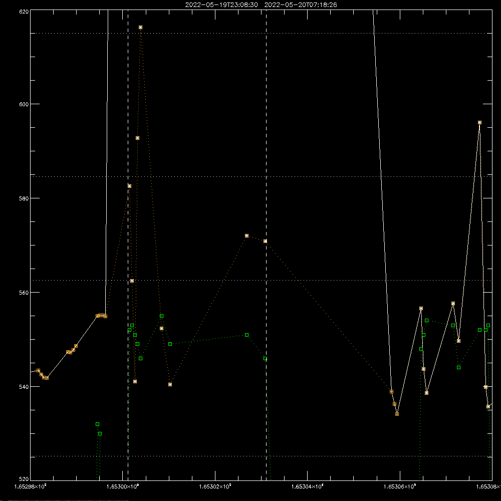Click the 580 y-axis label
The height and width of the screenshot is (501, 501).
pyautogui.click(x=24, y=198)
